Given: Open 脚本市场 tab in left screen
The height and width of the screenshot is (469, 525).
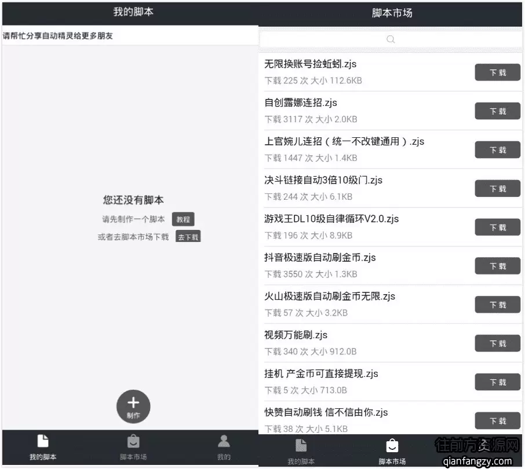Looking at the screenshot, I should tap(133, 448).
